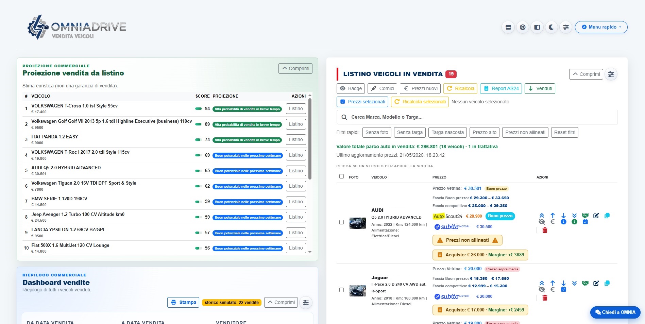Select the Jaguar F-Pace row checkbox
645x324 pixels.
pos(341,290)
